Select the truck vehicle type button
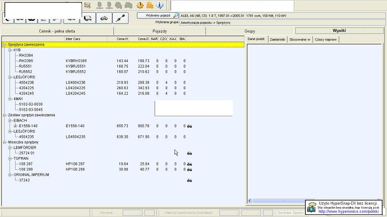This screenshot has width=387, height=217. (x=88, y=18)
